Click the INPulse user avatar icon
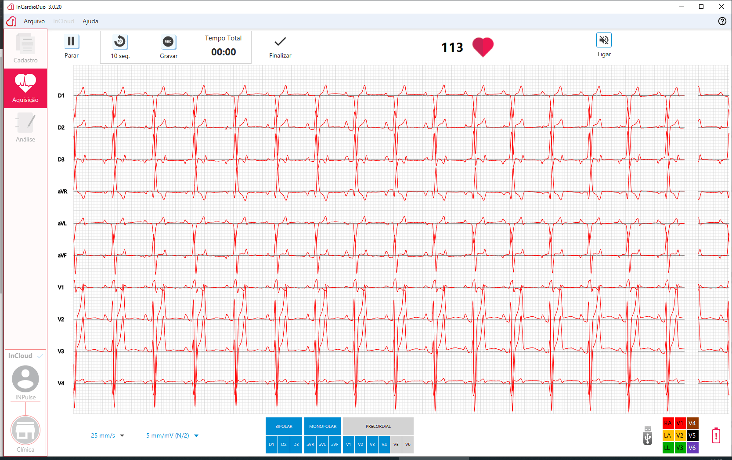 click(25, 379)
